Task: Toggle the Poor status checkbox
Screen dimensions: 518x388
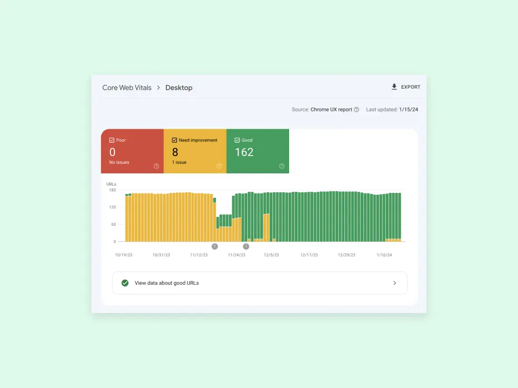Action: point(112,140)
